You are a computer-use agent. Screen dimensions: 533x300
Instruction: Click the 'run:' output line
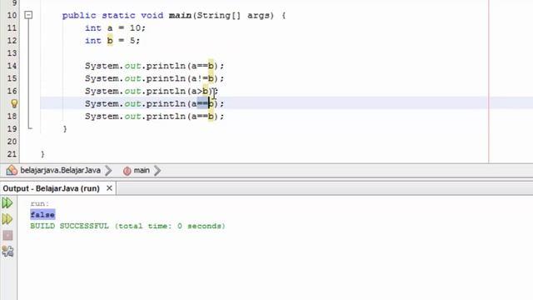[x=39, y=203]
